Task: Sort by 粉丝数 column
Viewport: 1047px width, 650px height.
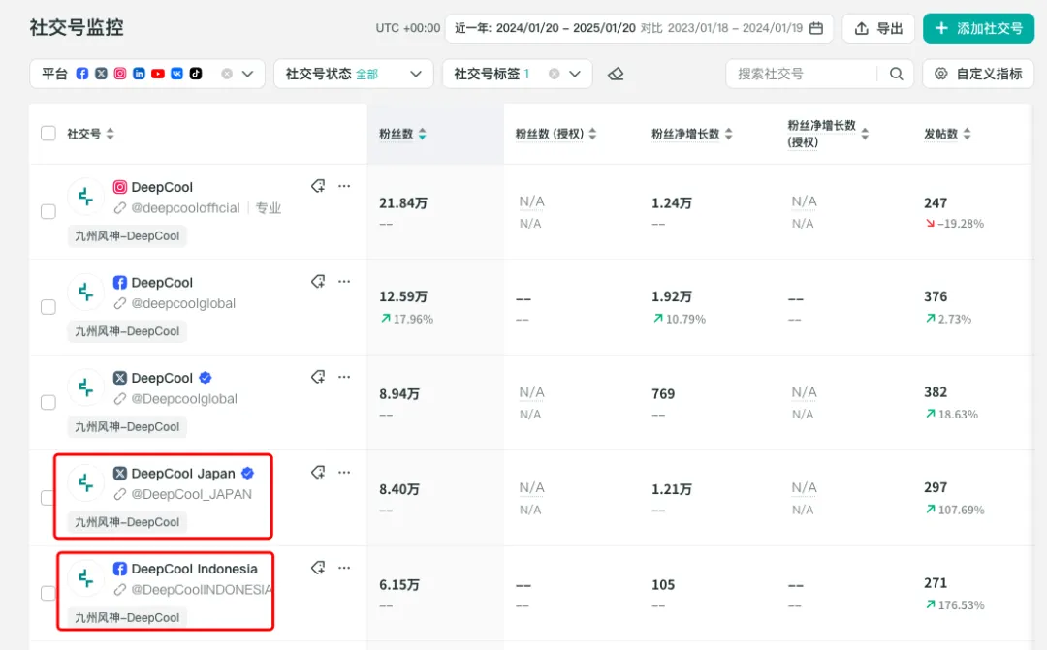Action: pos(422,134)
